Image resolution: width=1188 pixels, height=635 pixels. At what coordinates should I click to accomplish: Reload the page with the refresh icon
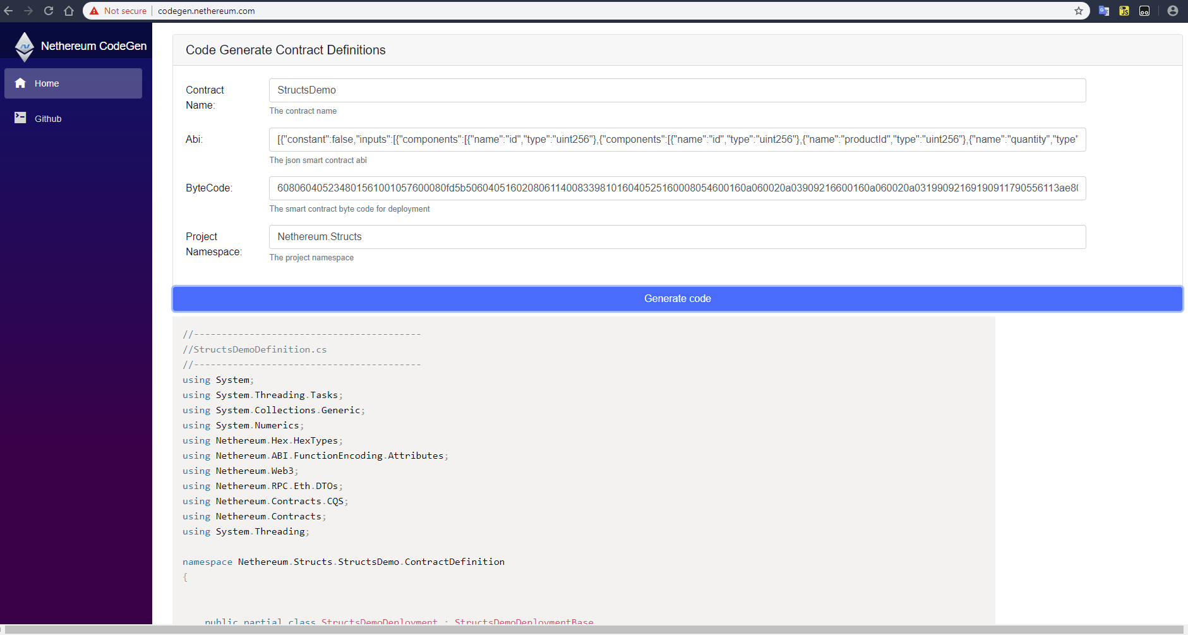pos(49,11)
